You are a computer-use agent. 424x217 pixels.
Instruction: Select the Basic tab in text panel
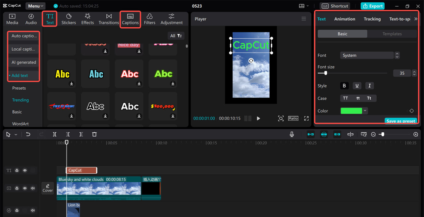point(343,34)
